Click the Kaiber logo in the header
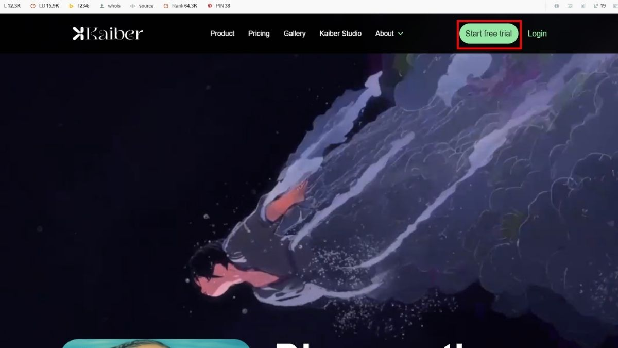This screenshot has height=348, width=618. pyautogui.click(x=108, y=34)
